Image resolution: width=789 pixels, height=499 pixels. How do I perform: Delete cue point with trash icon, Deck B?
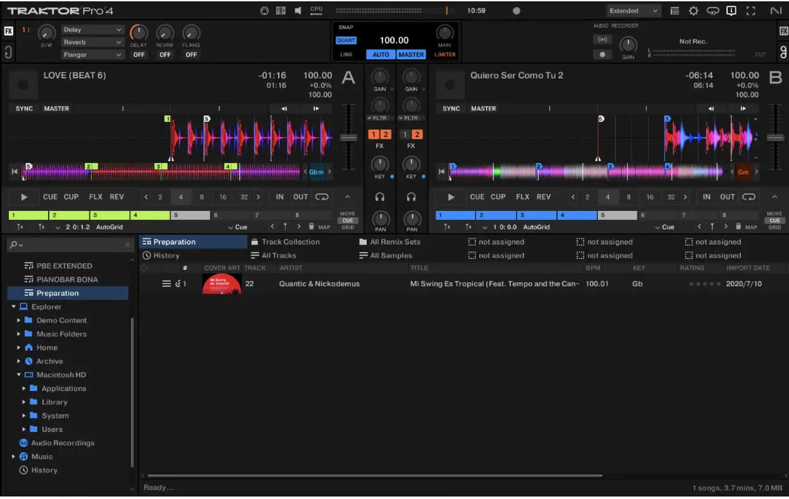click(738, 227)
